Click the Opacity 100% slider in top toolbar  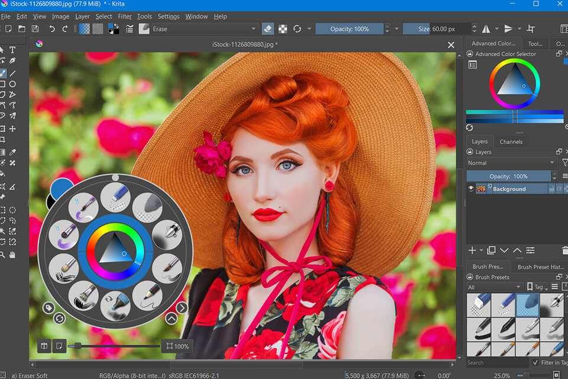(349, 28)
